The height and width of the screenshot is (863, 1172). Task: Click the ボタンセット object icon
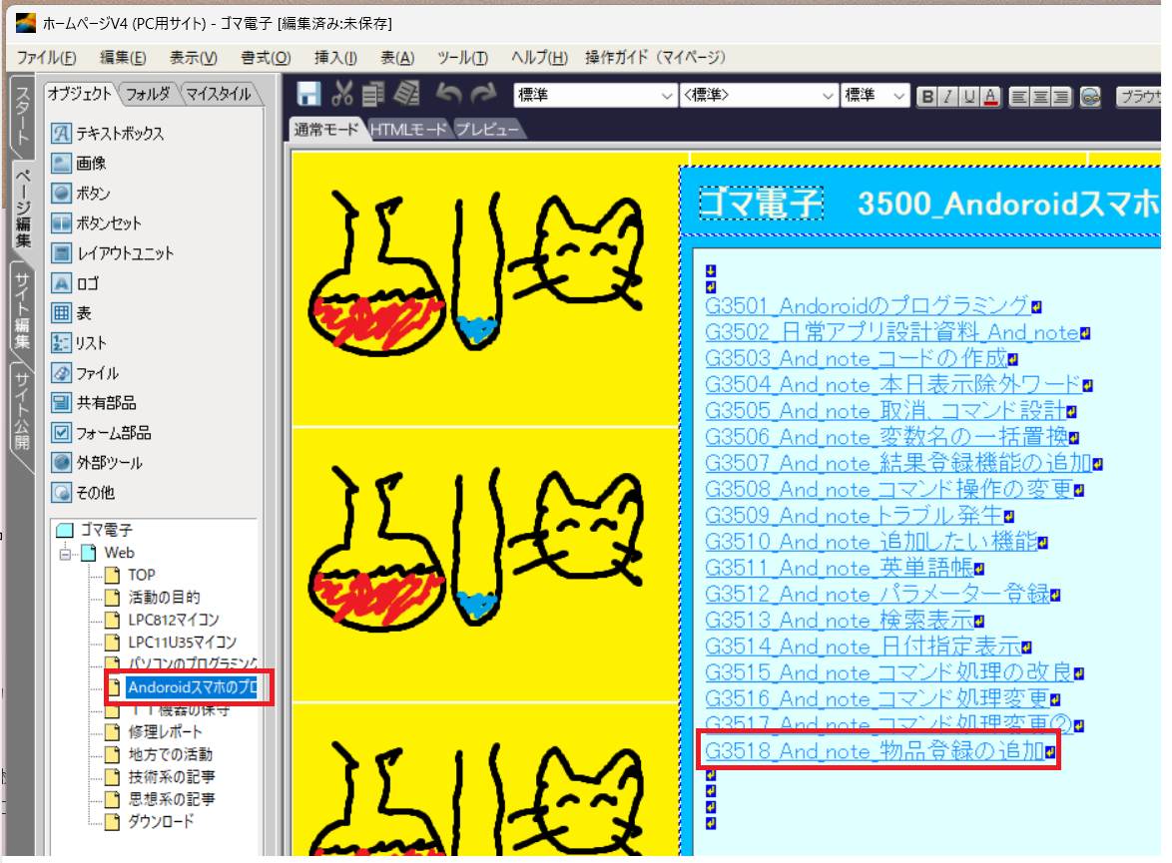click(61, 222)
